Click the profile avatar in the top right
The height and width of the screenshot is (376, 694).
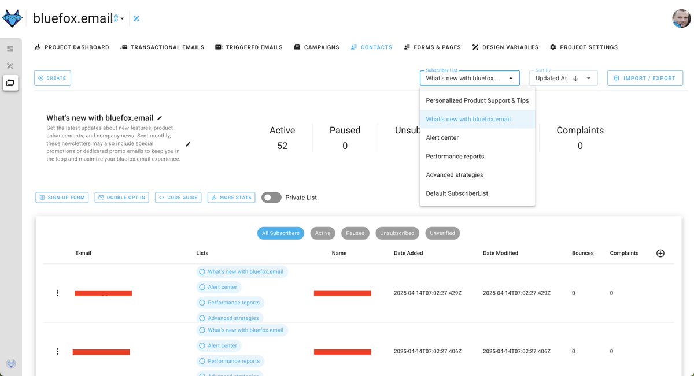click(x=681, y=18)
